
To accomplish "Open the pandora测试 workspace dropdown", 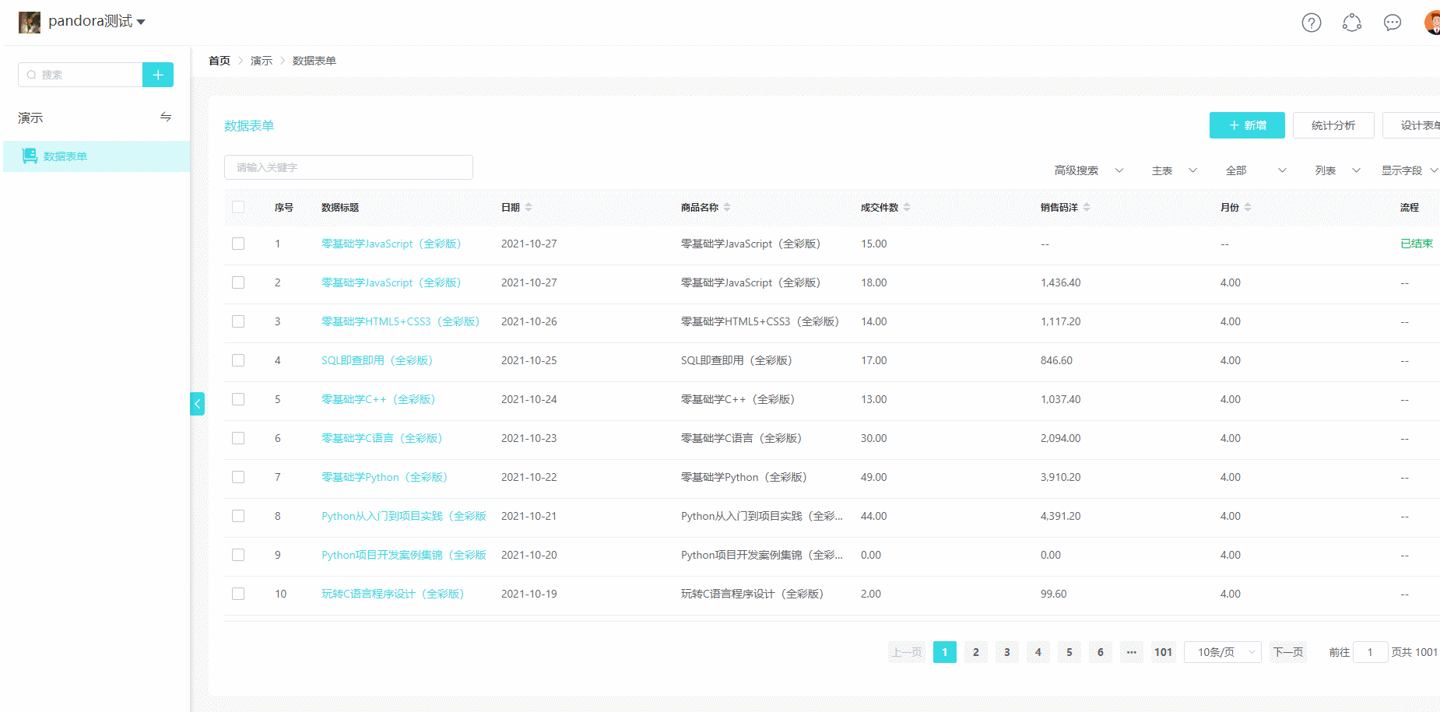I will pos(97,22).
